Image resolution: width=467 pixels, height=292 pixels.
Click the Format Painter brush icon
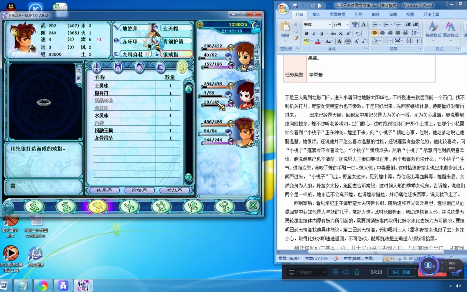pos(296,38)
